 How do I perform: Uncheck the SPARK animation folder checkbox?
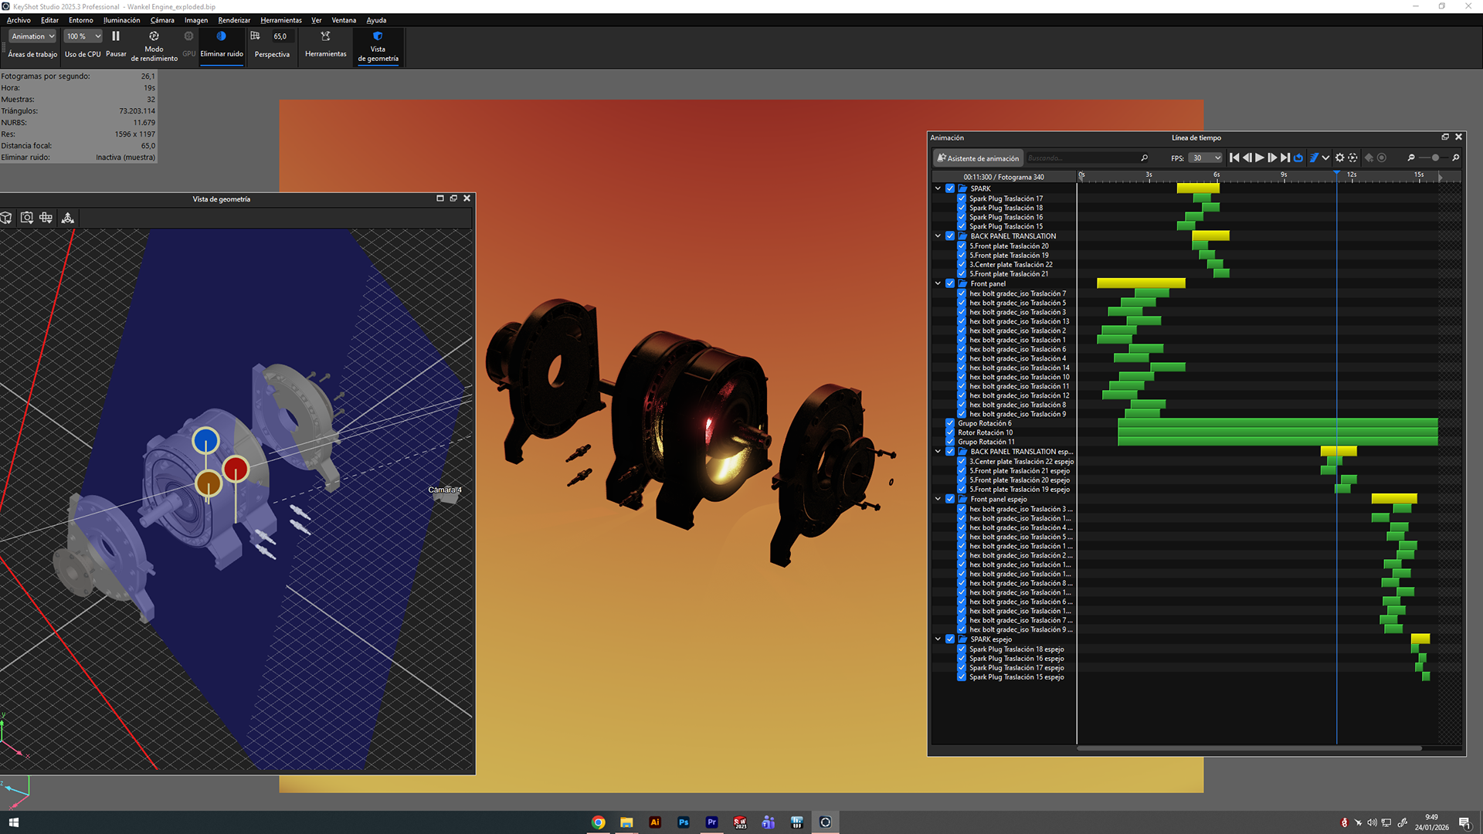click(950, 188)
